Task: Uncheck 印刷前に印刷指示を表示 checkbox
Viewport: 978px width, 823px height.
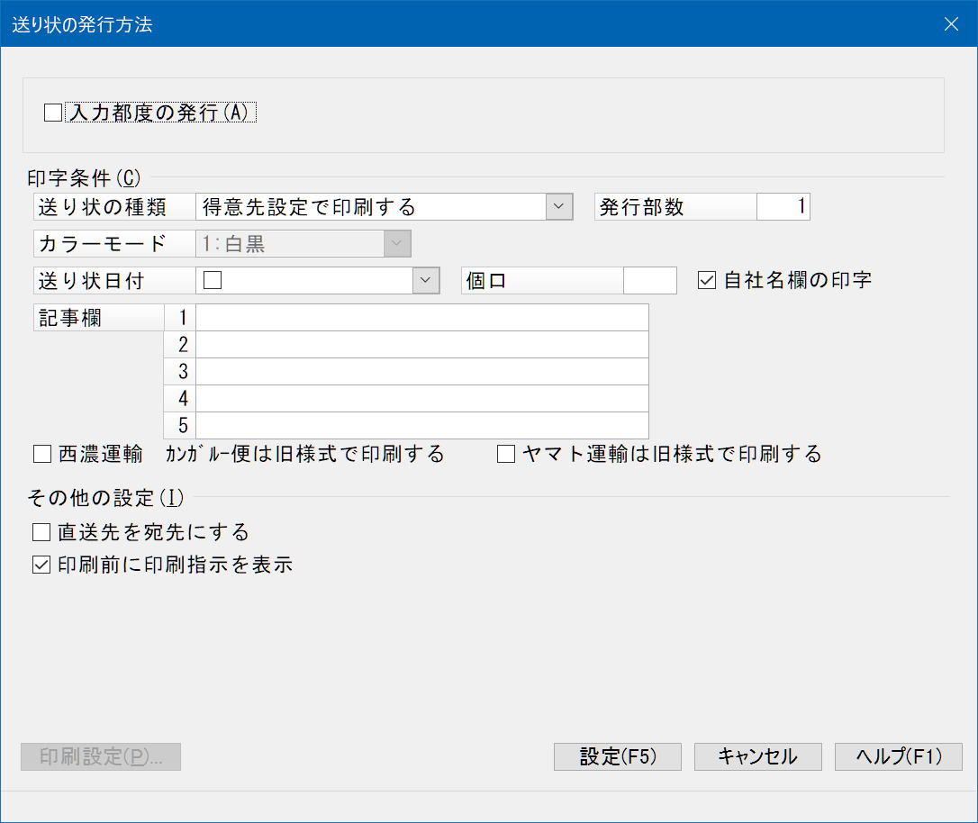Action: pyautogui.click(x=41, y=565)
